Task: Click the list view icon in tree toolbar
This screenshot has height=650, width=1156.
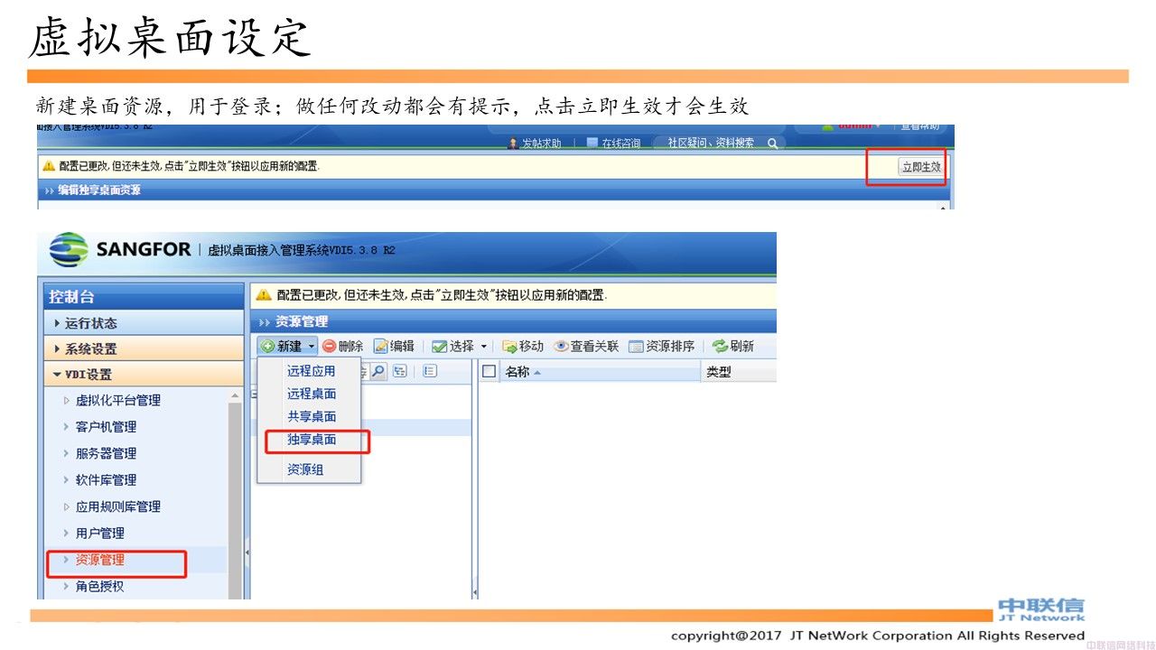Action: [429, 371]
